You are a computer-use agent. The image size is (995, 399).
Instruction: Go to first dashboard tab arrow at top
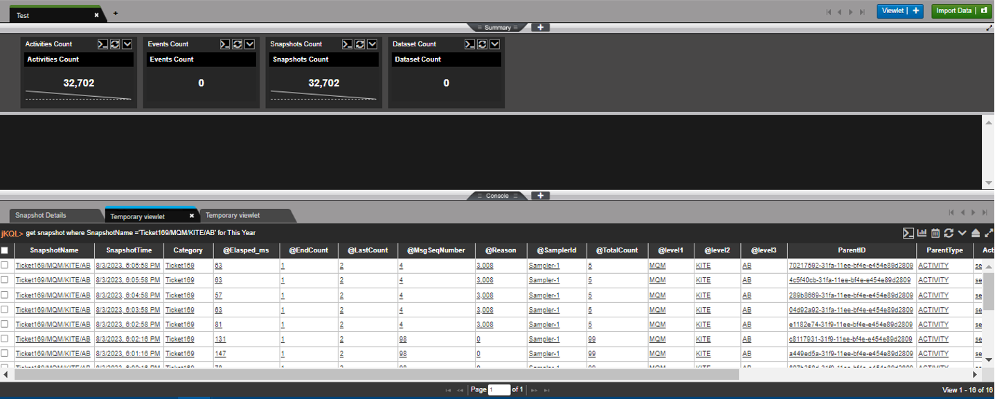pyautogui.click(x=829, y=12)
